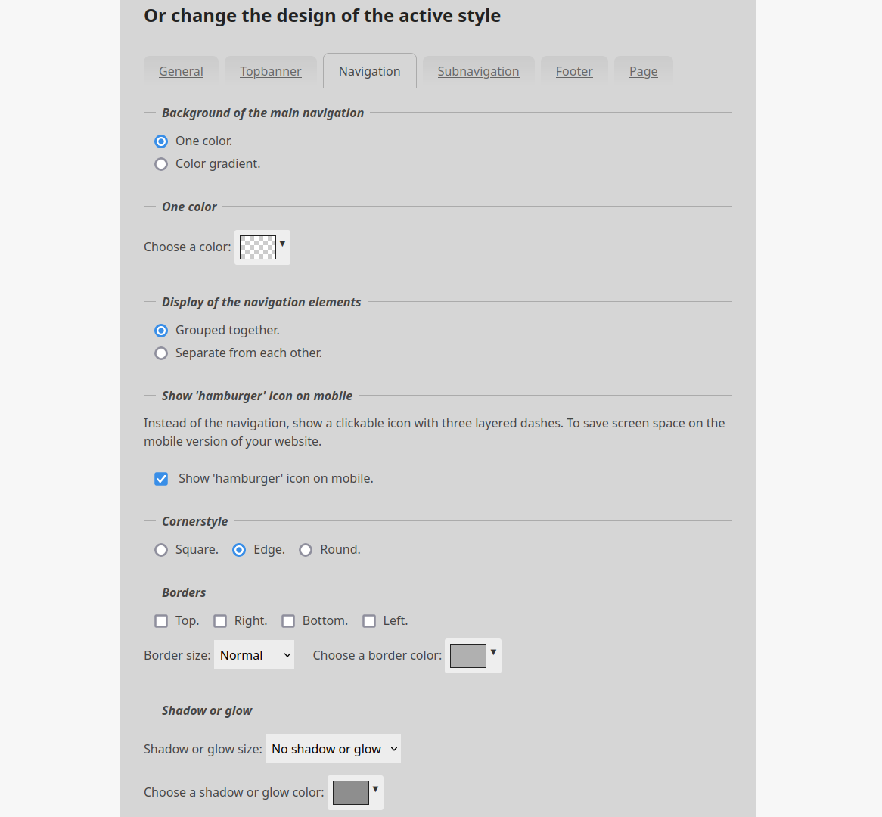Open the transparent navigation color picker
The width and height of the screenshot is (882, 817).
point(262,247)
